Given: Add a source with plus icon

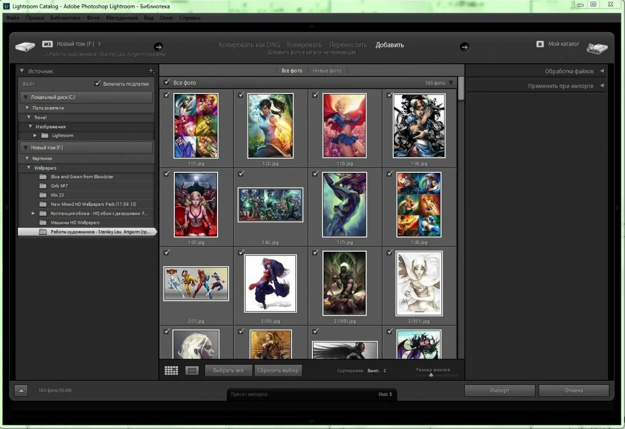Looking at the screenshot, I should pyautogui.click(x=151, y=71).
